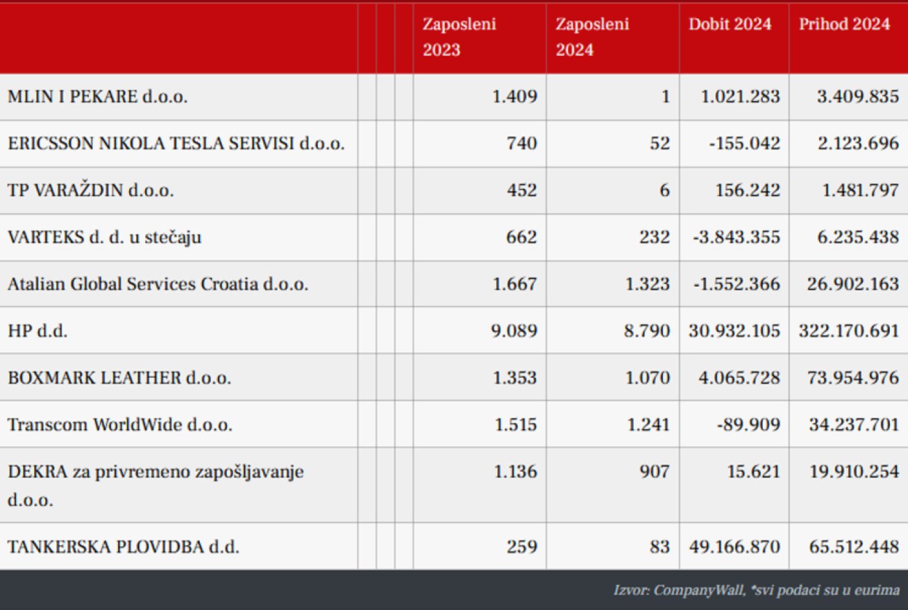Click Atalian Global Services Croatia d.o.o.
908x610 pixels.
pos(158,284)
